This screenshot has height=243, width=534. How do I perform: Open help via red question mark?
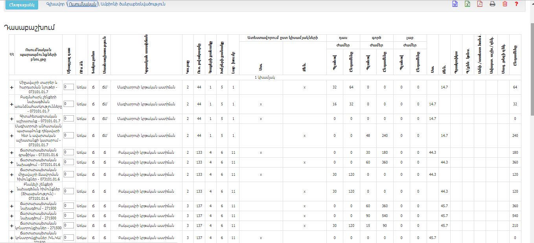click(517, 4)
